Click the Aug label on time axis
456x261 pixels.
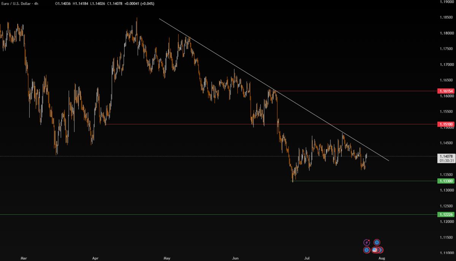382,258
